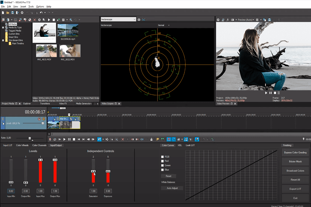Create a new project with the blank-page icon

coord(3,13)
